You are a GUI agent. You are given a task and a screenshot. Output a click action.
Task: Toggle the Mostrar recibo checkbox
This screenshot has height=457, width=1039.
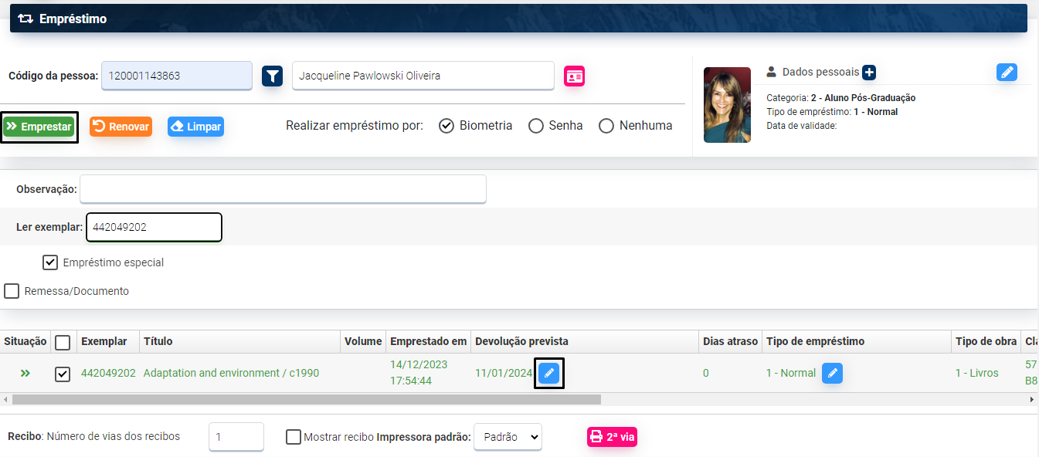294,437
